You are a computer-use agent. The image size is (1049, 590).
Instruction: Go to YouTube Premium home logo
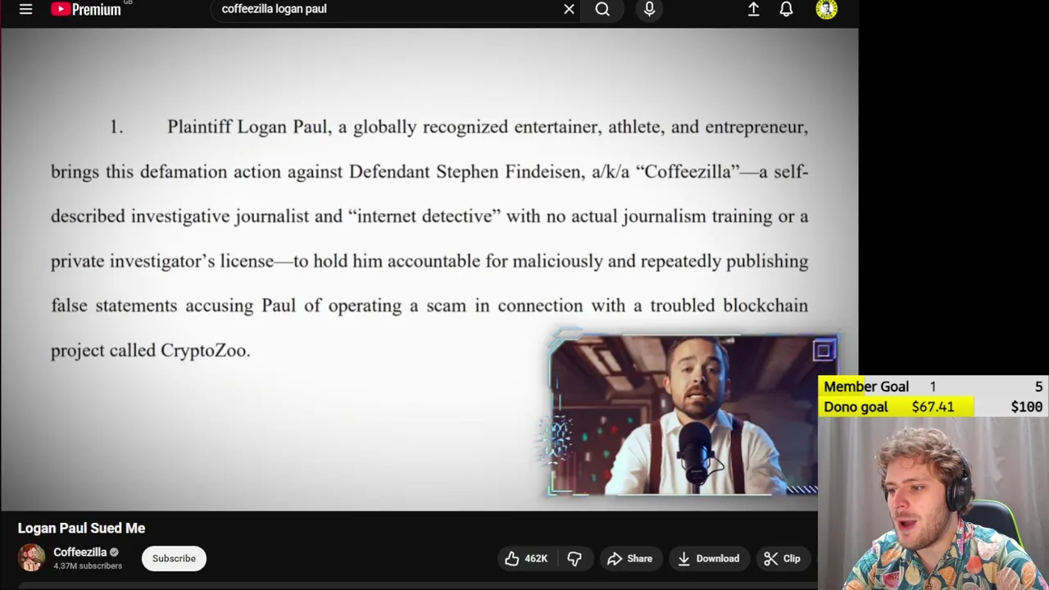(86, 9)
